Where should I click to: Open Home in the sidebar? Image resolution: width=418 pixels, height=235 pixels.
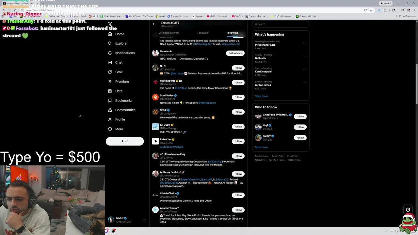(x=116, y=34)
